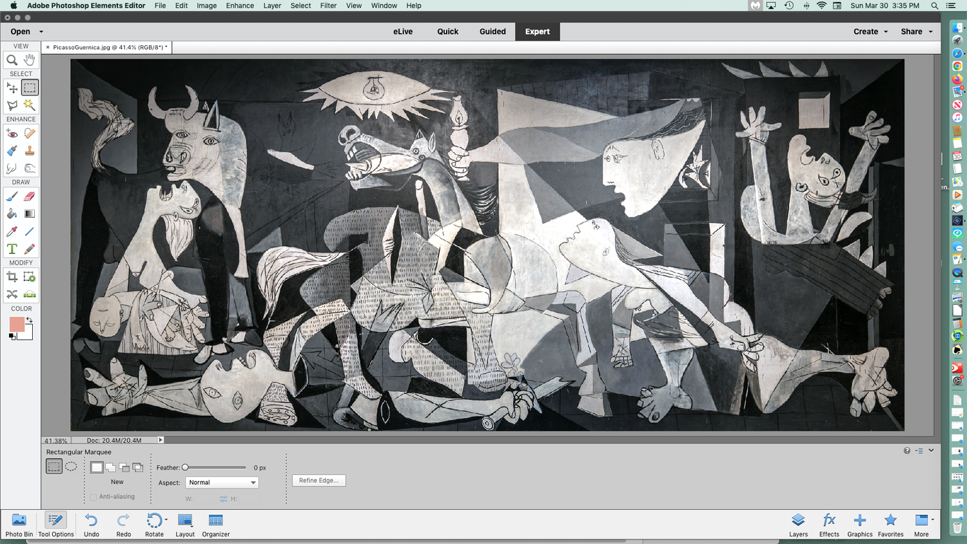Click the Refine Edge button
Viewport: 967px width, 544px height.
coord(318,480)
